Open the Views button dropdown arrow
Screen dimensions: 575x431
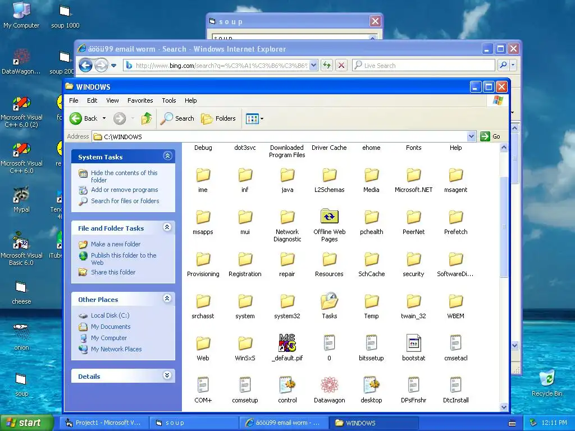pos(262,119)
